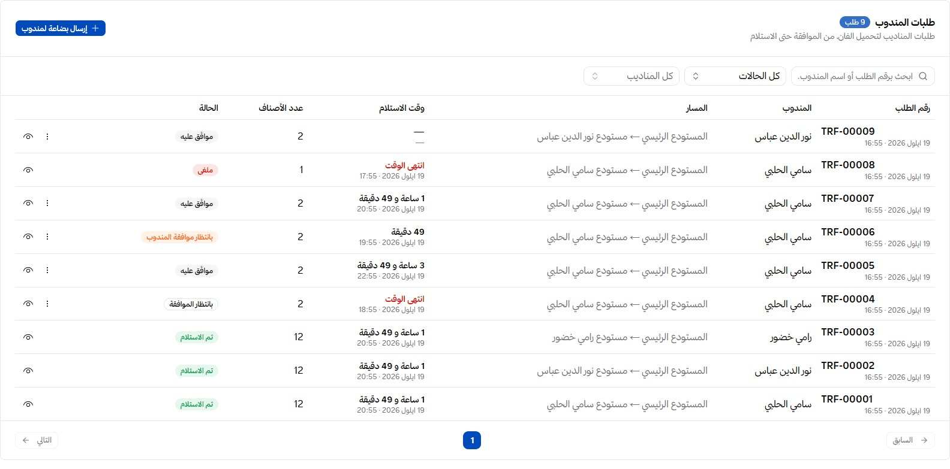Click تم الاستلام badge on TRF-00003

tap(197, 337)
